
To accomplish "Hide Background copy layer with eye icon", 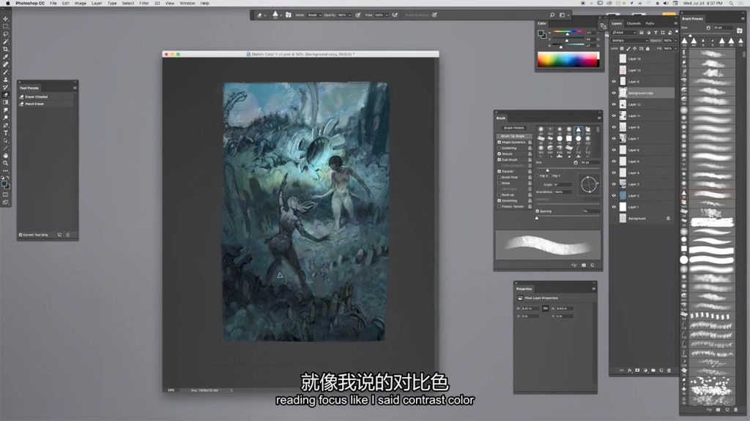I will [615, 93].
